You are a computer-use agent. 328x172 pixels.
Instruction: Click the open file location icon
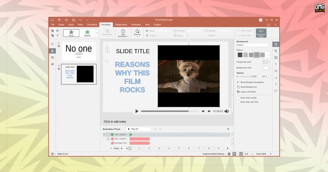point(269,25)
